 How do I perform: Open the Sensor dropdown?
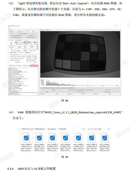click(17, 42)
